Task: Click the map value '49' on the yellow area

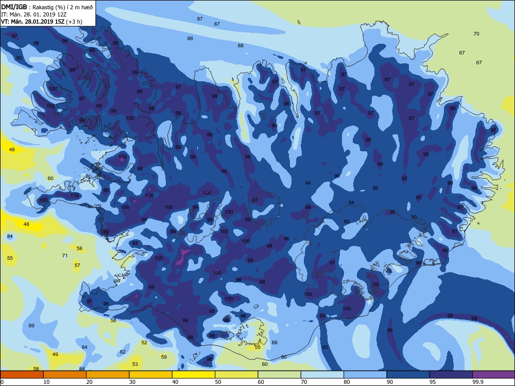Action: 55,355
